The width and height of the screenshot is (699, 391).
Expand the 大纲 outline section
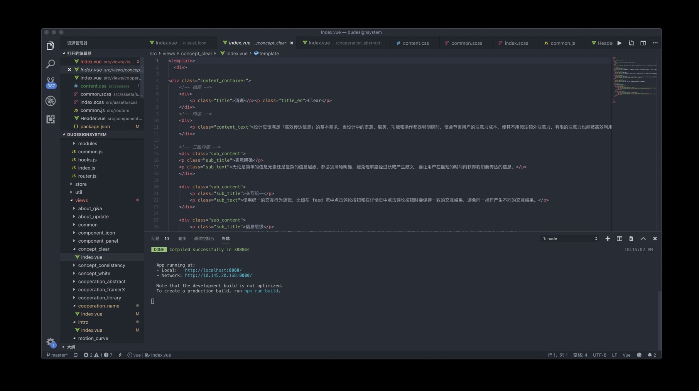pos(71,347)
